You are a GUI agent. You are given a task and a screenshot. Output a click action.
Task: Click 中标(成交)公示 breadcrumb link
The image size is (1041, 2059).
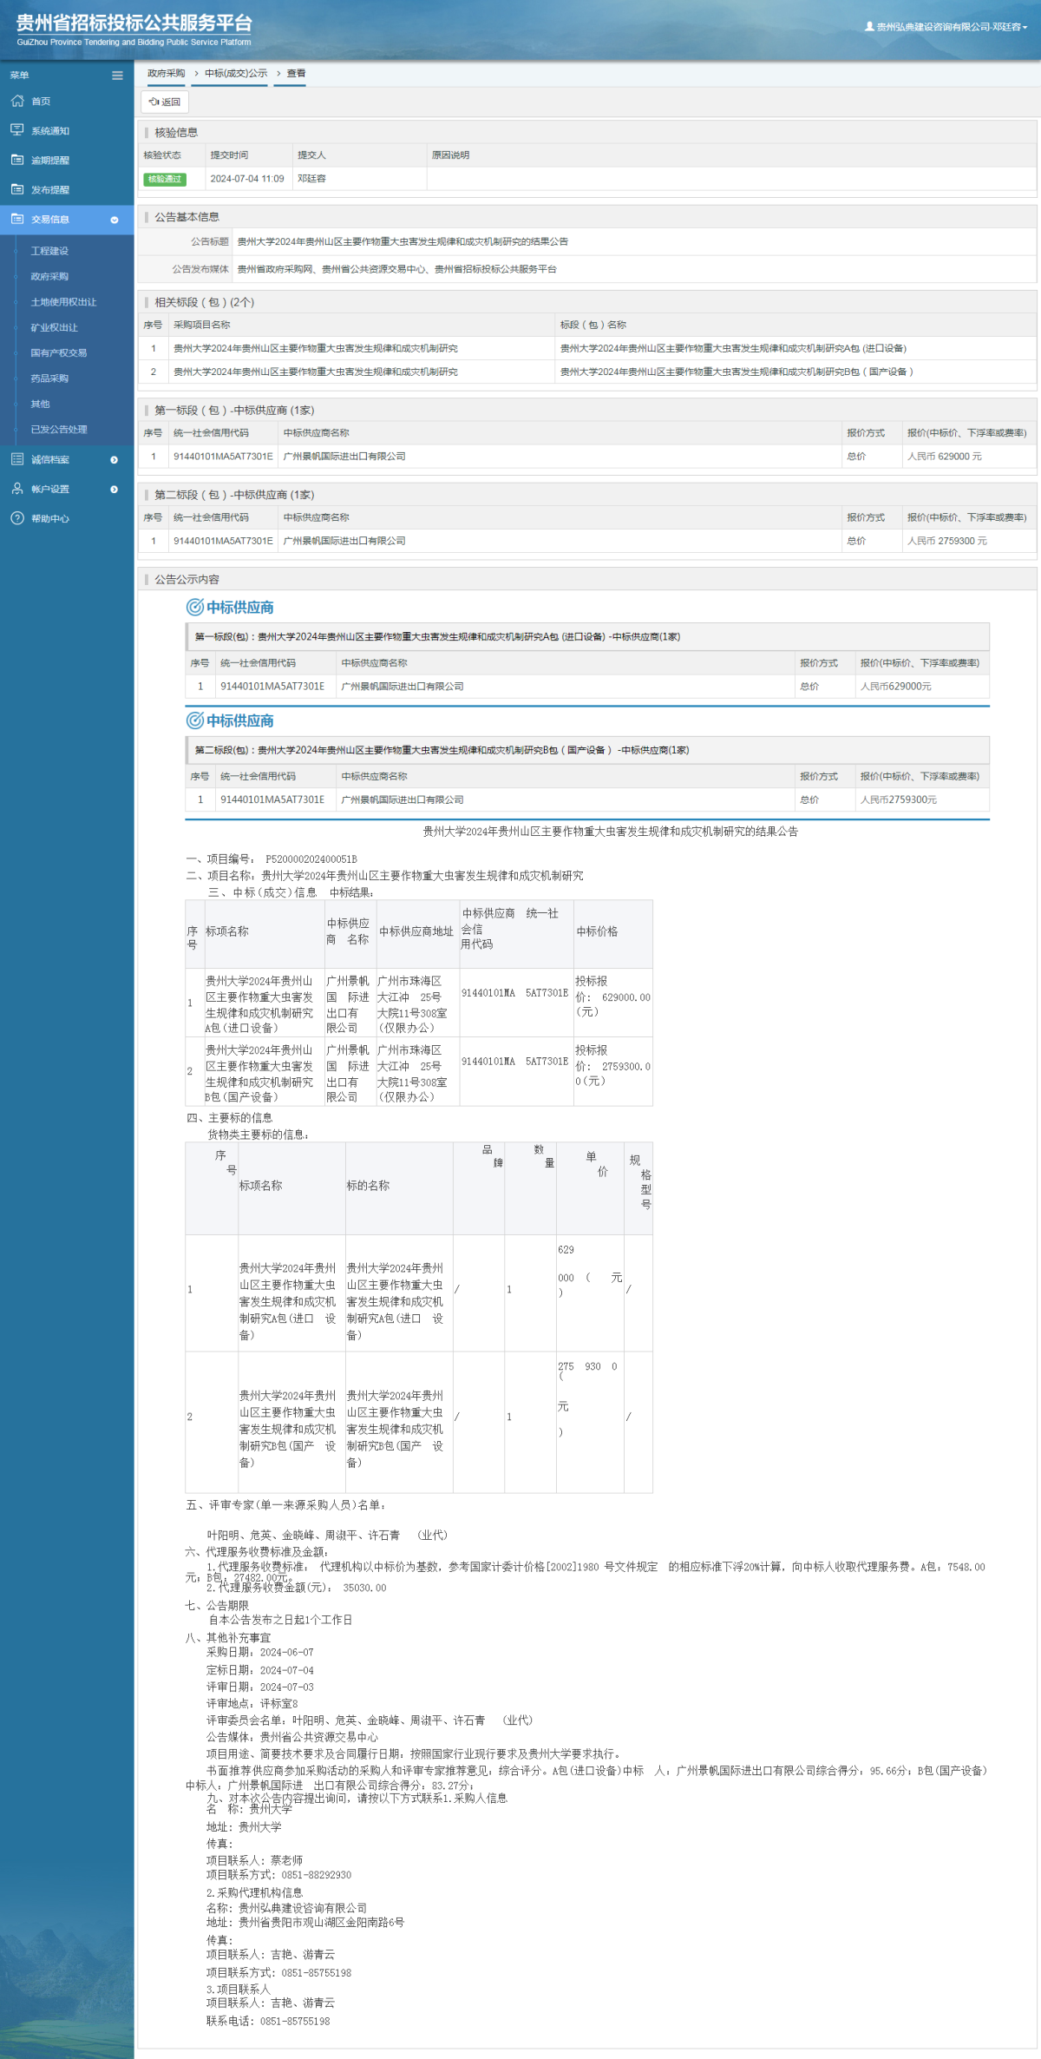tap(236, 73)
